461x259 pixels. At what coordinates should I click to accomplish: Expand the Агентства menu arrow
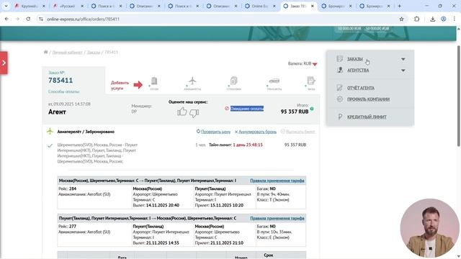[x=403, y=71]
